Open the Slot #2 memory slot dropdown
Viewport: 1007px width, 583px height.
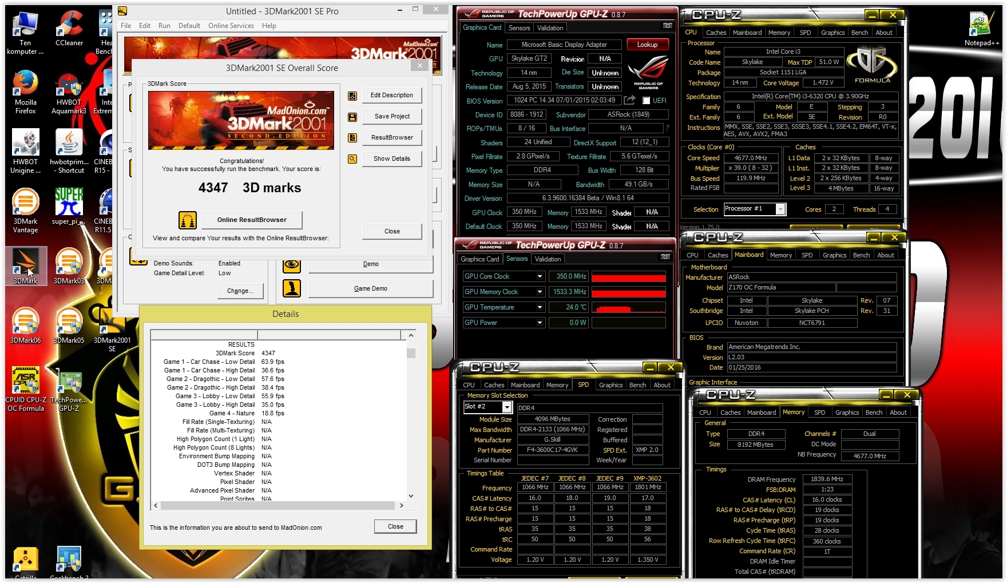pyautogui.click(x=506, y=407)
